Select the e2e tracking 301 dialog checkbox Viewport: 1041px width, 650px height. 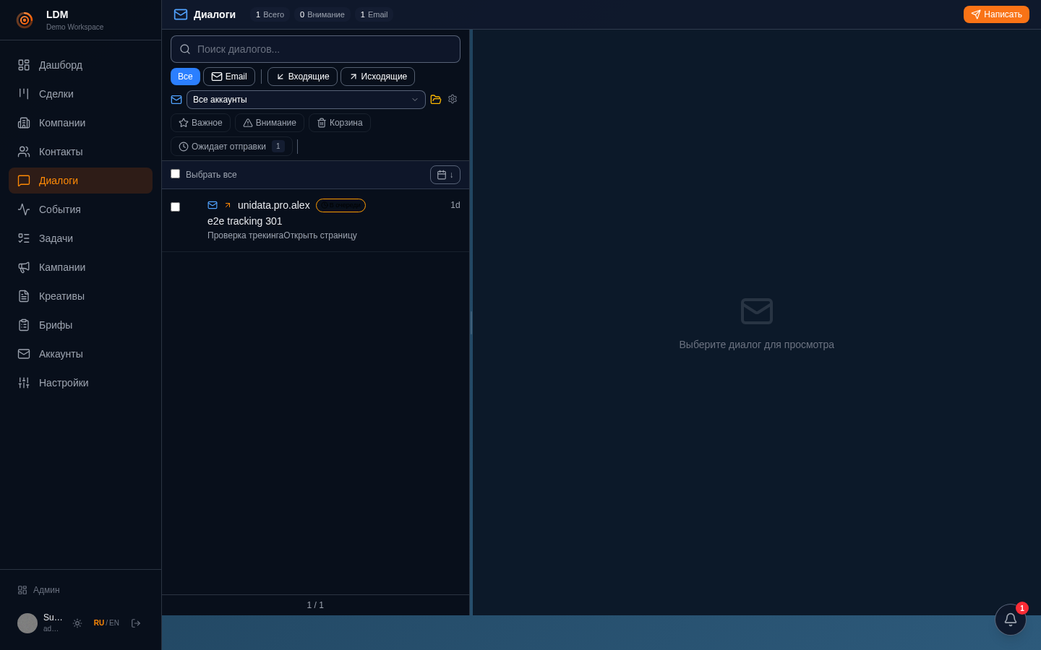(175, 207)
